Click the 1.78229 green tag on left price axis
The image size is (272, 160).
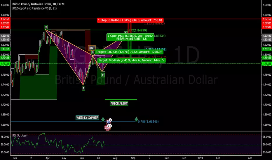5,64
